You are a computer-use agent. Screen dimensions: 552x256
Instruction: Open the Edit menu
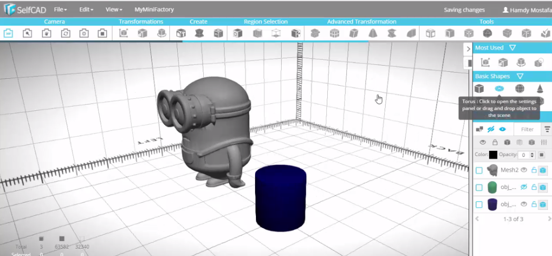click(x=86, y=9)
